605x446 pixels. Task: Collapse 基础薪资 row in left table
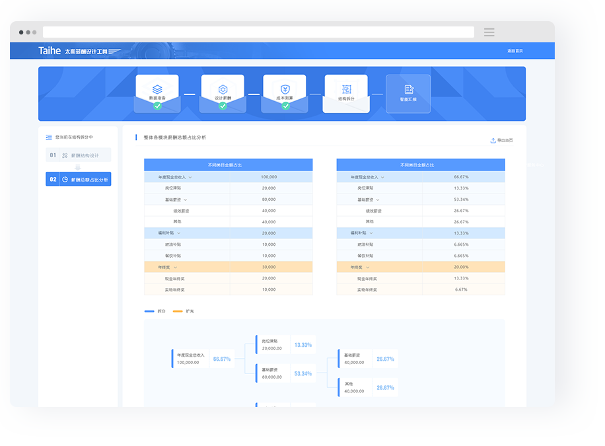coord(185,200)
